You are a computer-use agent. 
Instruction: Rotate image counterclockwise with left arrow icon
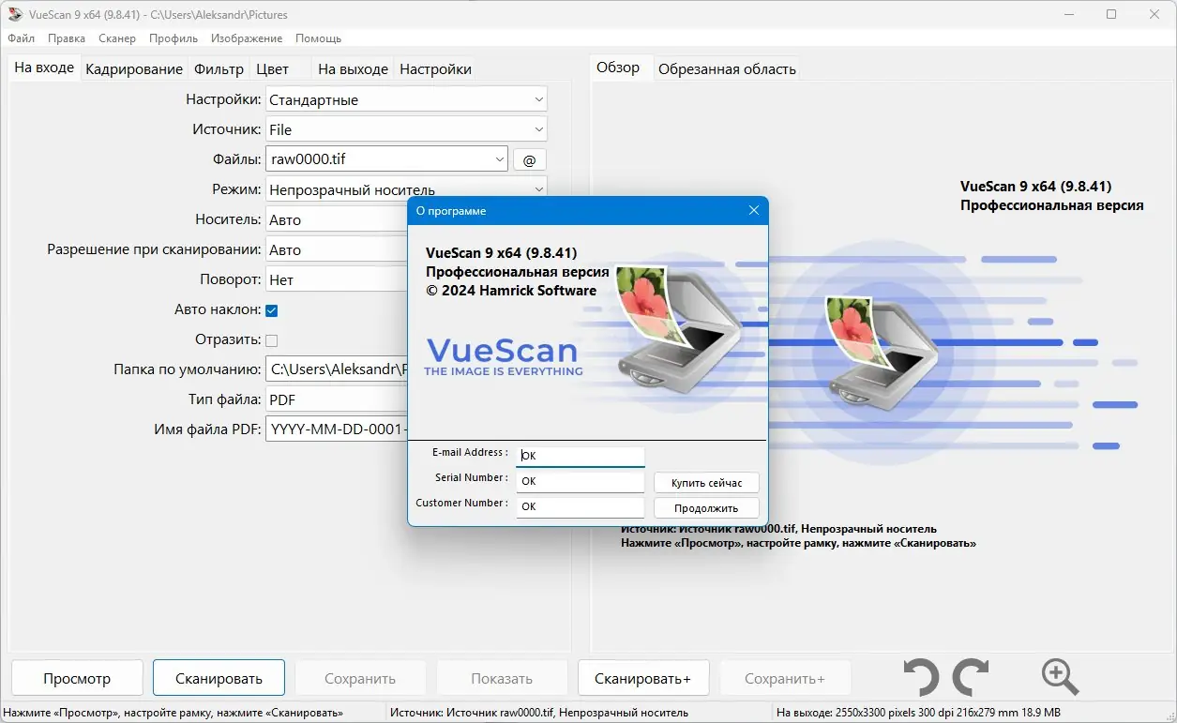click(921, 677)
